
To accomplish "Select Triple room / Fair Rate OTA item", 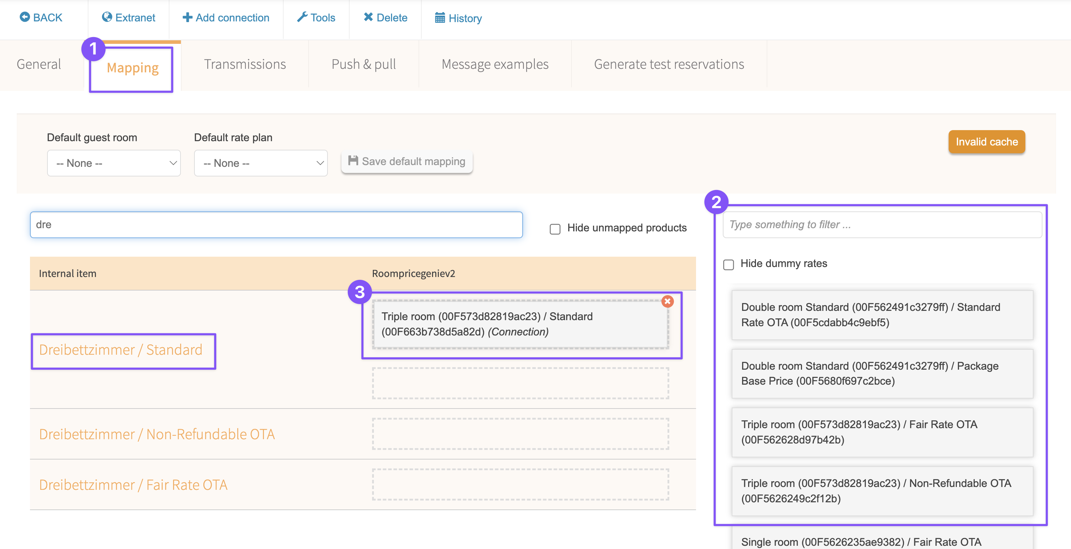I will point(882,432).
